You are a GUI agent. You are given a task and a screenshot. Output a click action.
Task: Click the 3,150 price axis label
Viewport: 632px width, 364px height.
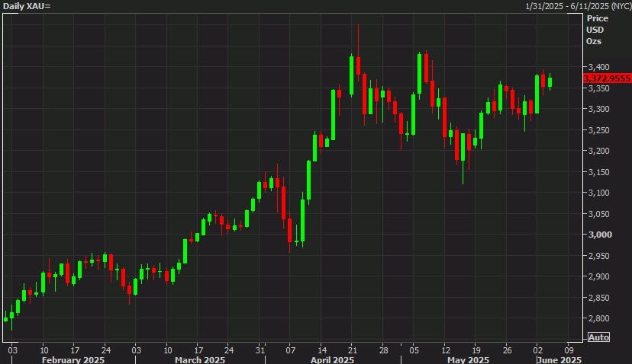(598, 172)
